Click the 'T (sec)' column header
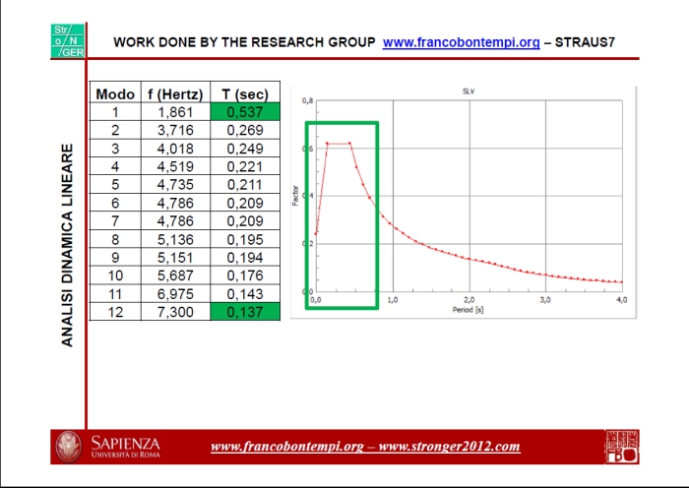This screenshot has height=488, width=689. (245, 94)
